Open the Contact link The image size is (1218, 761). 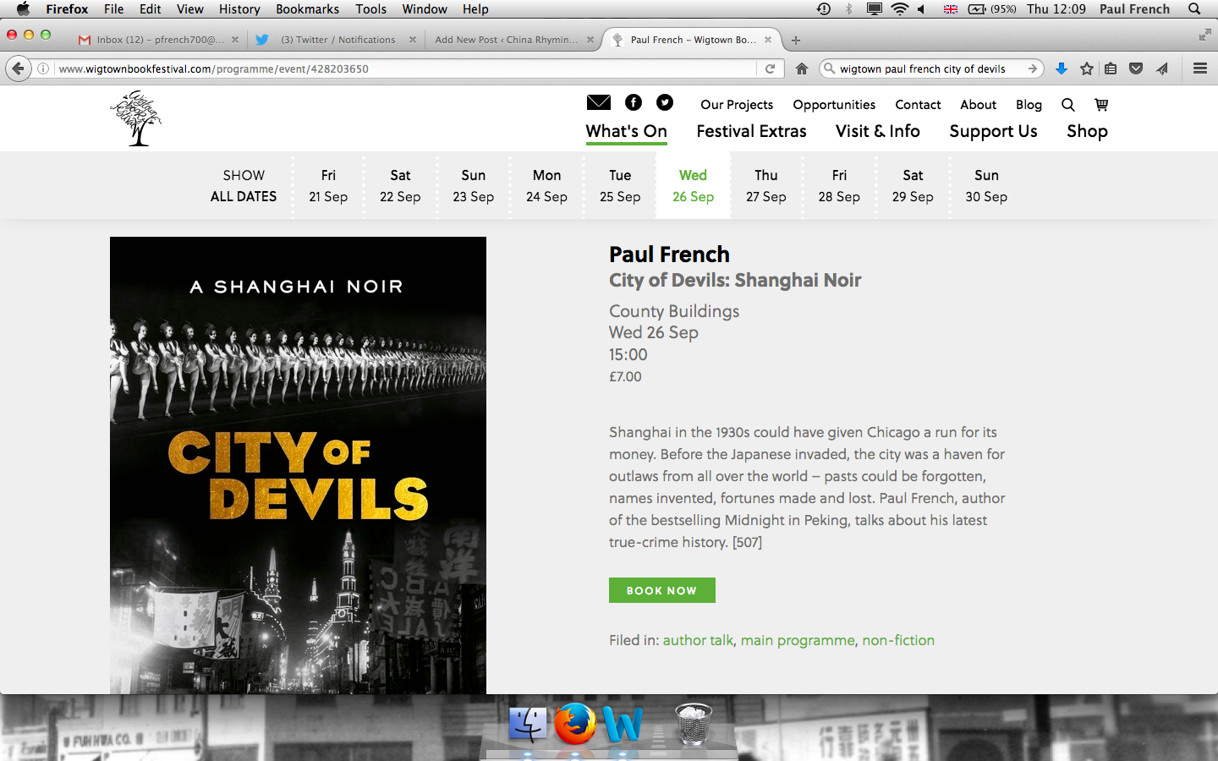[918, 105]
